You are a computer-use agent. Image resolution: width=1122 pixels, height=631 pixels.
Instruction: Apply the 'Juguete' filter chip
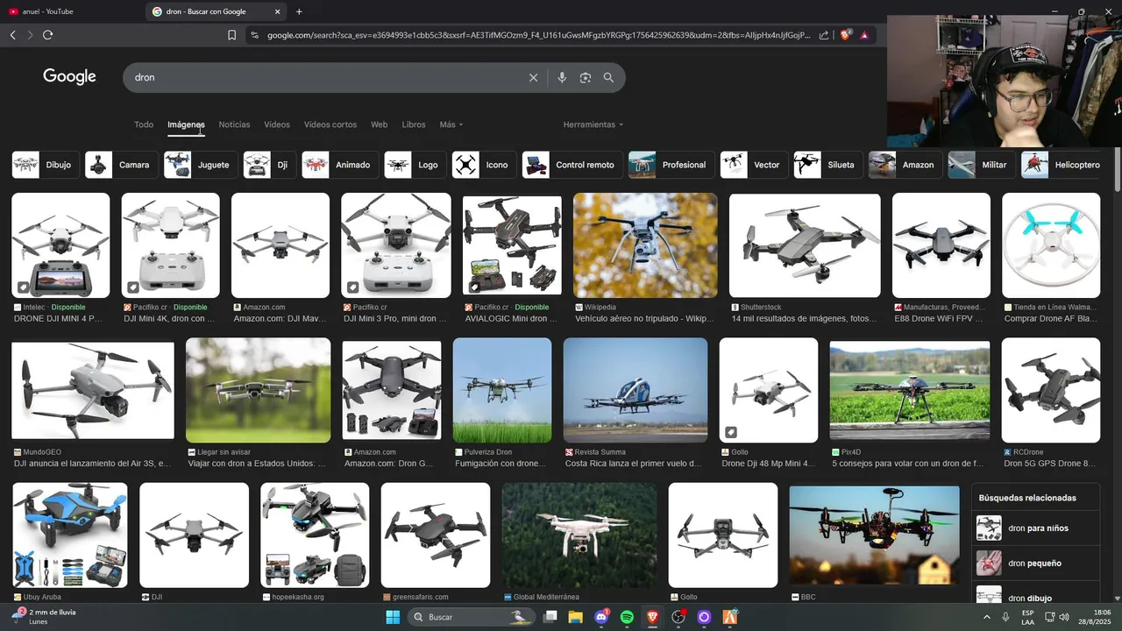(201, 165)
